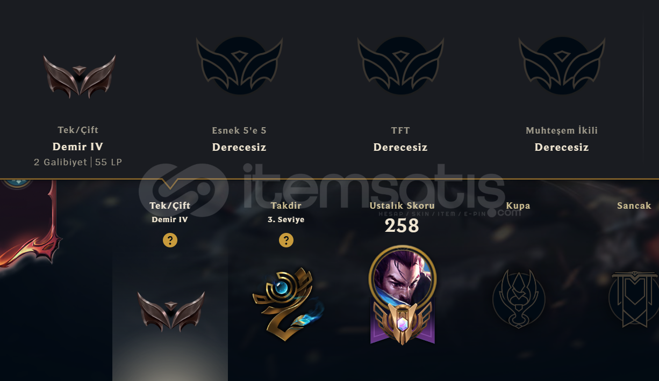Click the 258 mastery score number
The width and height of the screenshot is (659, 381).
click(402, 225)
